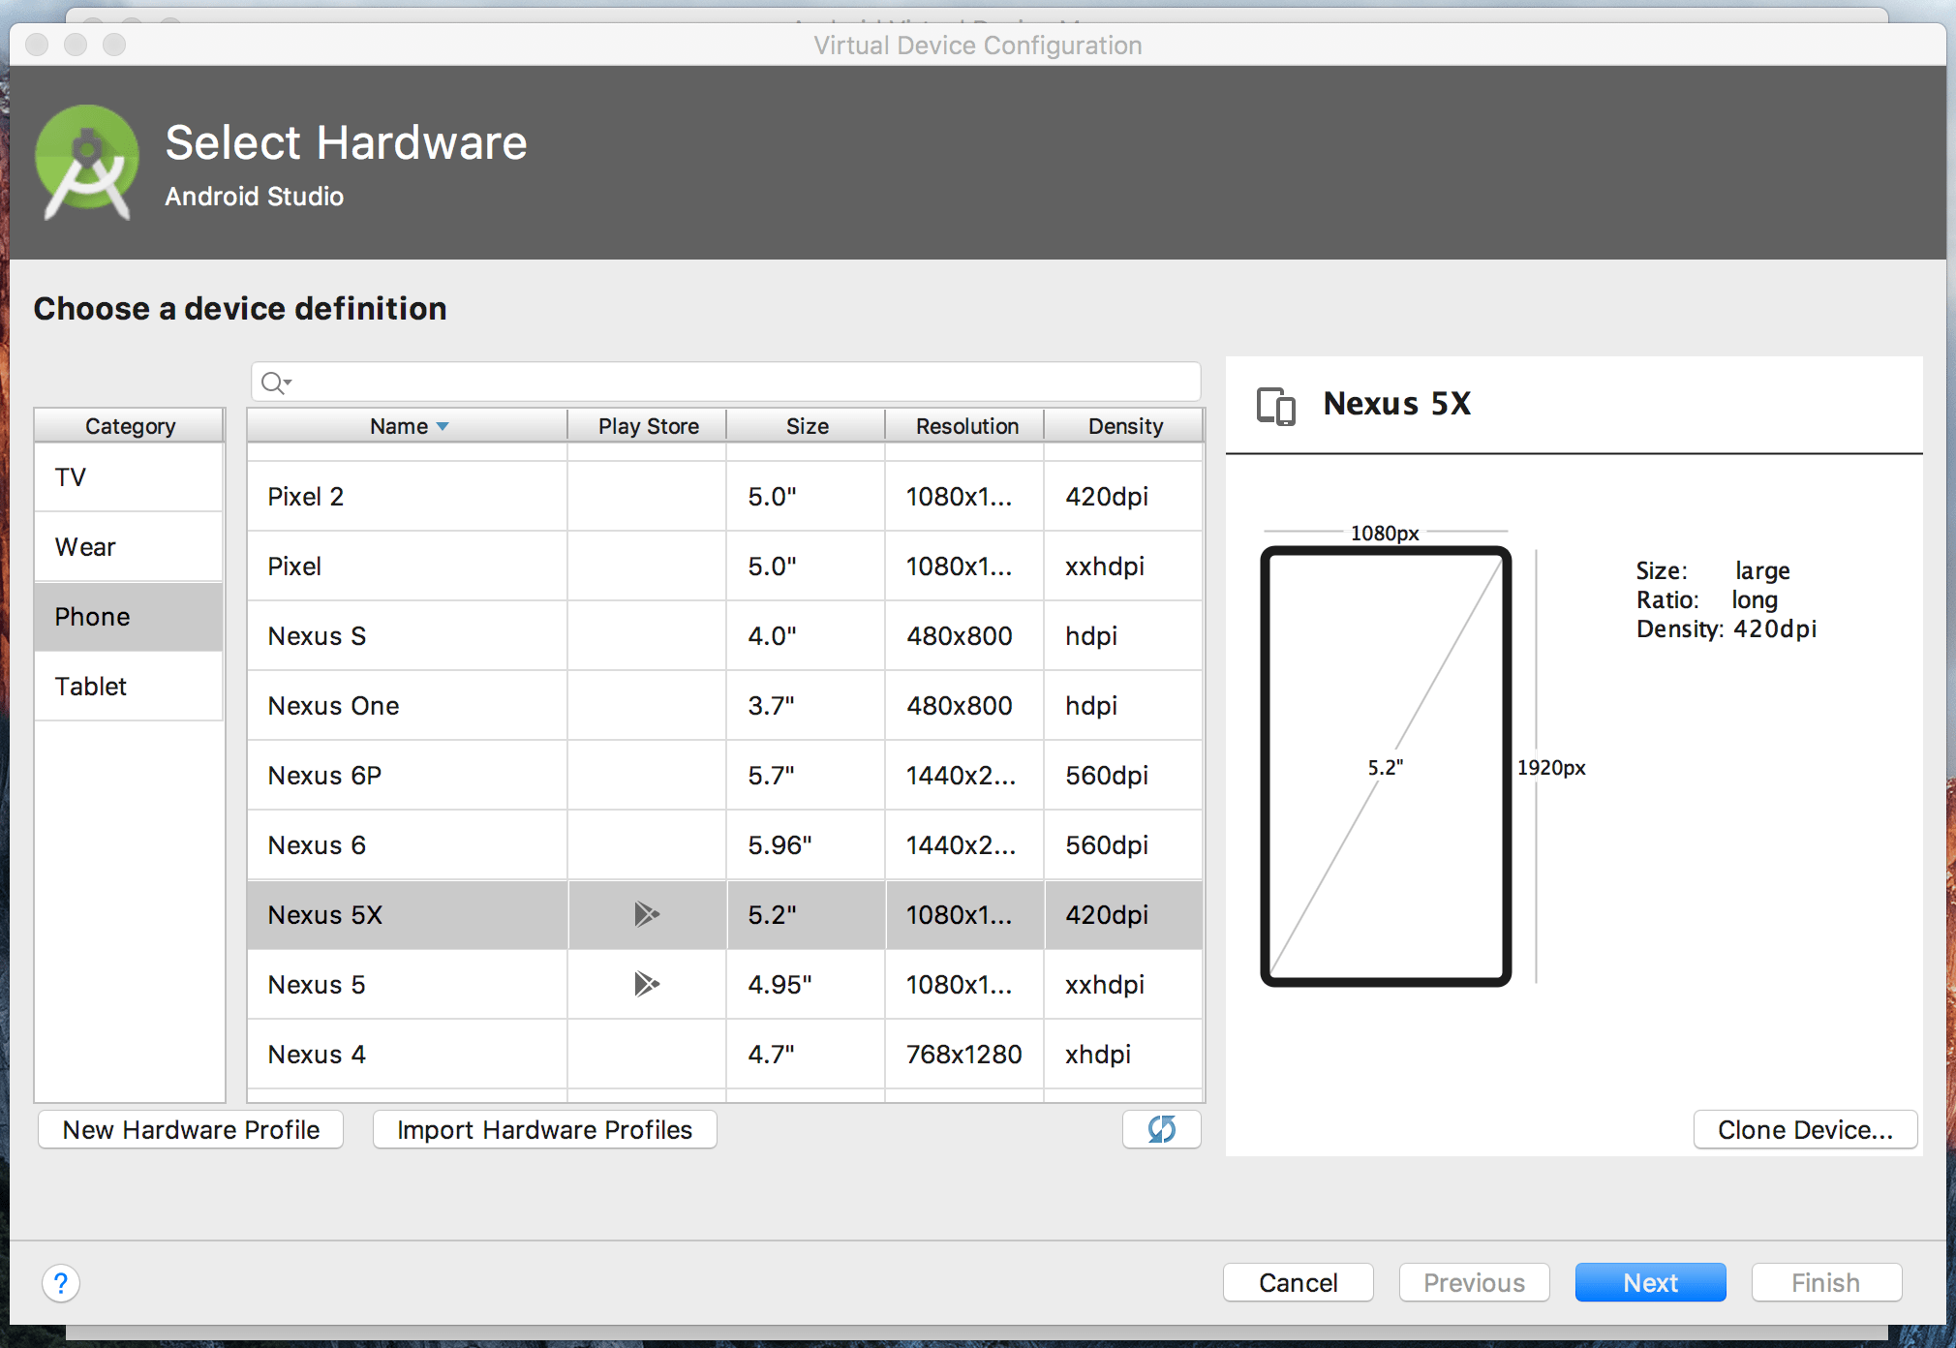Screen dimensions: 1956x1348
Task: Click New Hardware Profile button
Action: 191,1129
